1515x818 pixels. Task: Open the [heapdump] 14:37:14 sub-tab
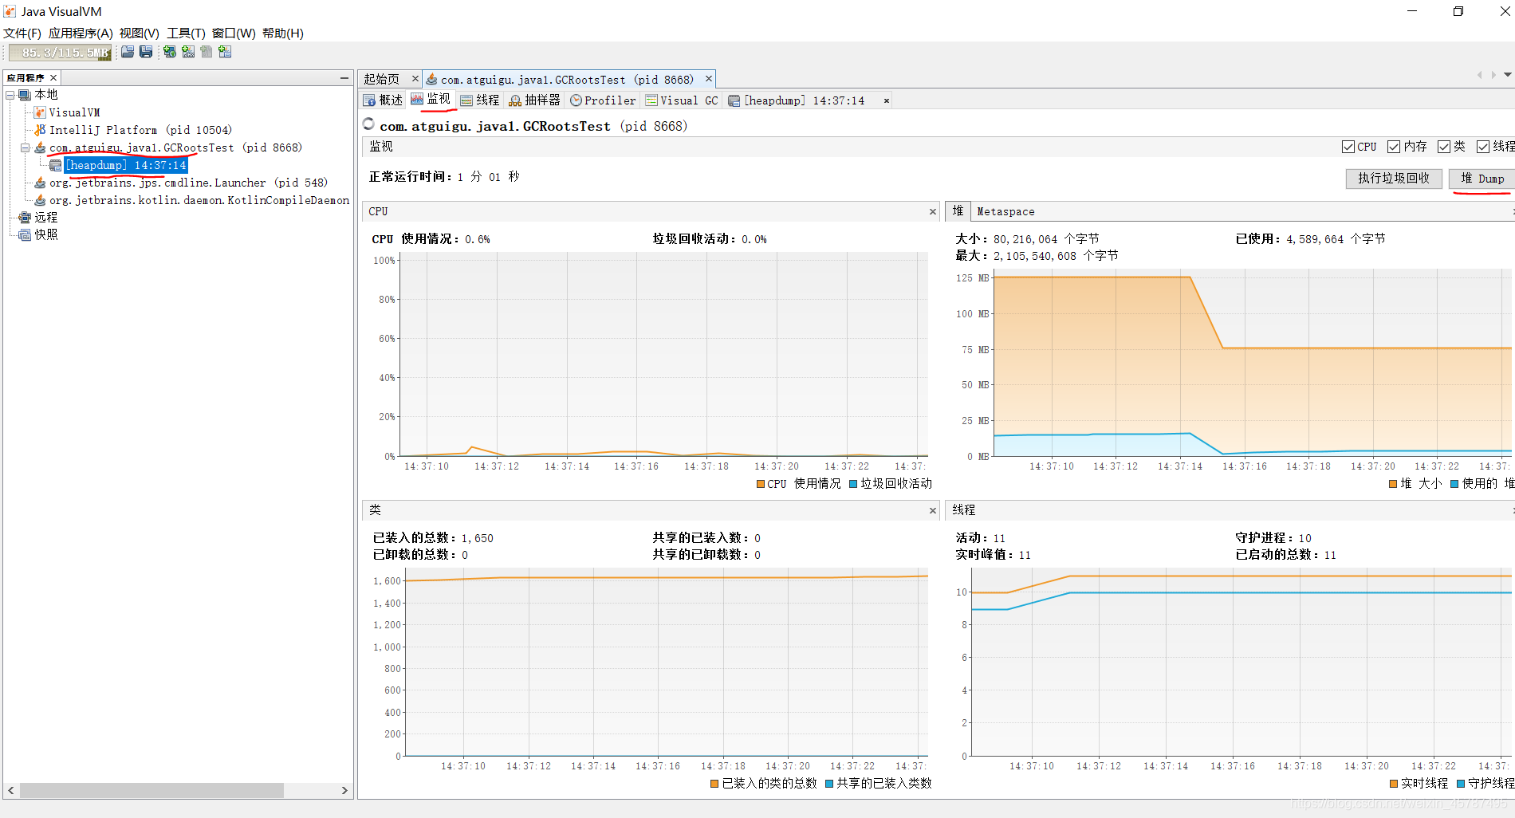(x=796, y=100)
